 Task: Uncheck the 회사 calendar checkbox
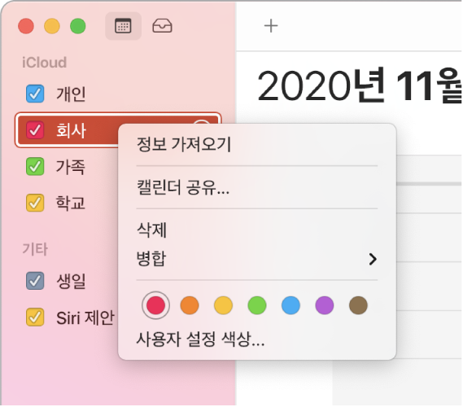coord(35,130)
